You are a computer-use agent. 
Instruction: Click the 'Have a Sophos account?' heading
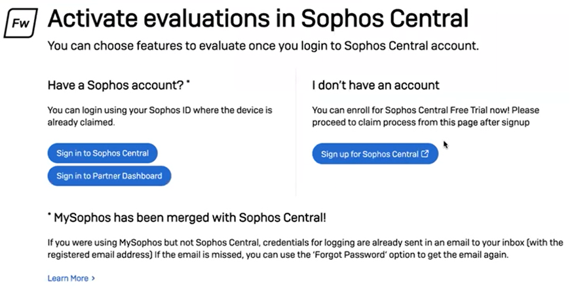[x=115, y=86]
